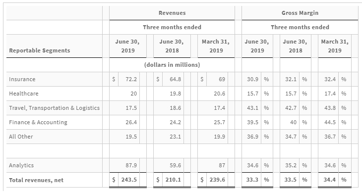Select the Insurance row label

[22, 79]
